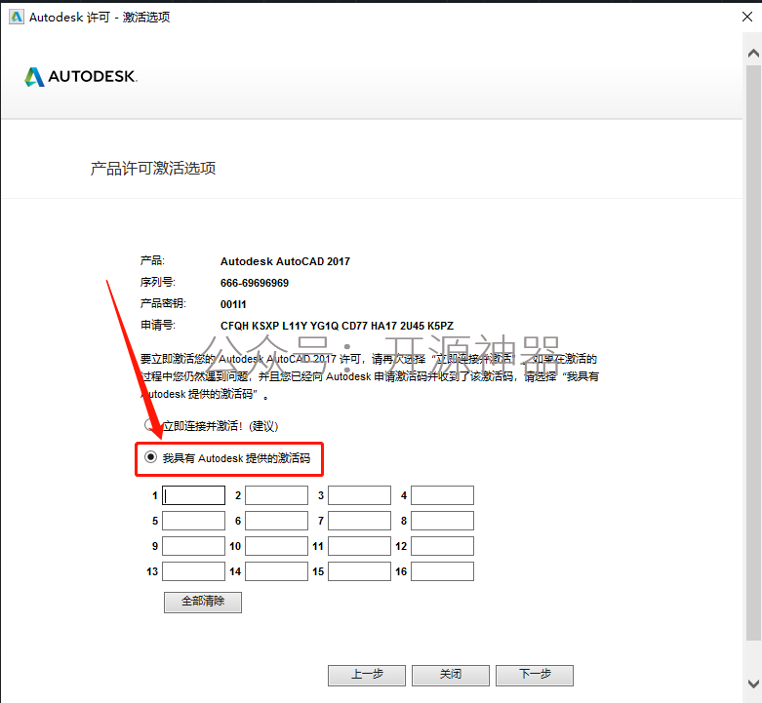Click the scrollbar up arrow

753,54
